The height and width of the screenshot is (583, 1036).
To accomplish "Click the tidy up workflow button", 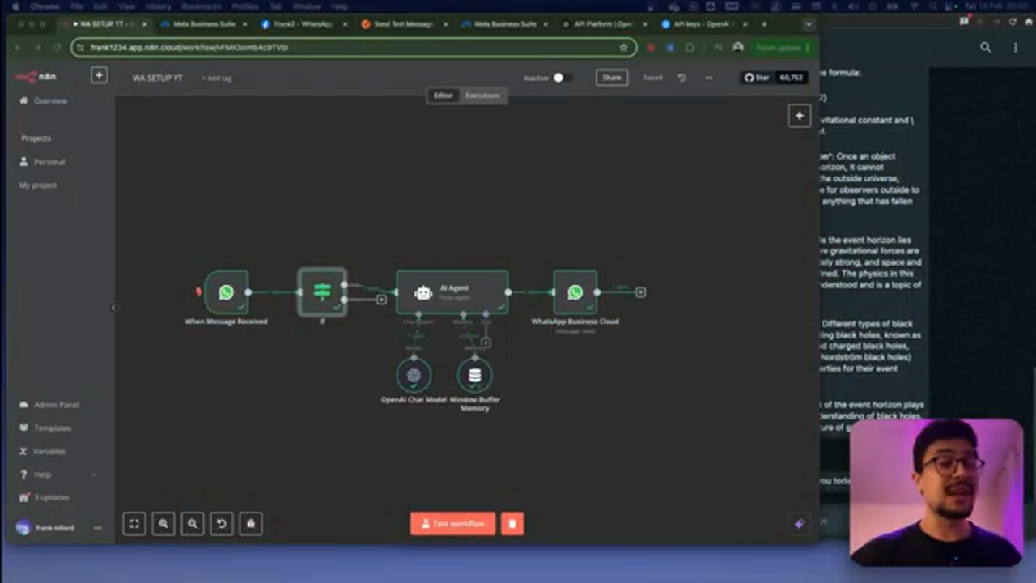I will point(251,524).
